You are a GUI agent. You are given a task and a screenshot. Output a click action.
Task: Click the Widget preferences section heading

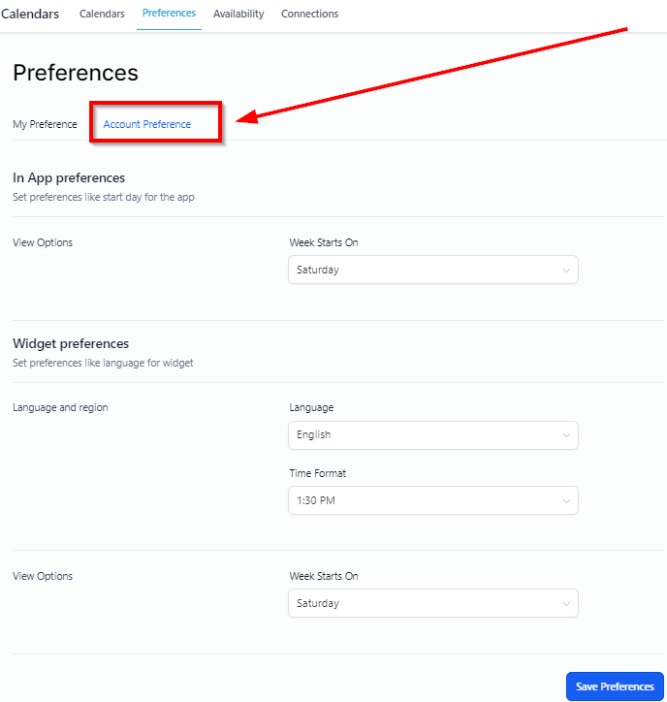coord(71,343)
